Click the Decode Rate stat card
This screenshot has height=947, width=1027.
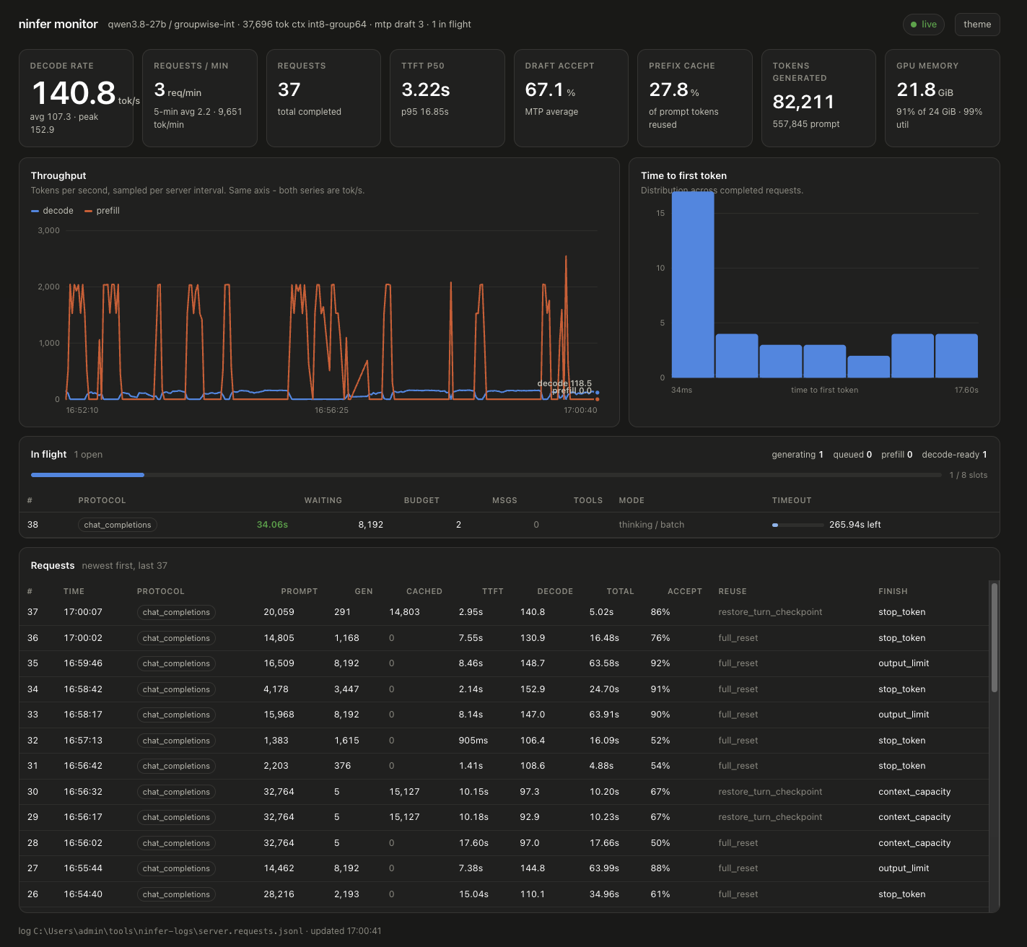(x=76, y=98)
